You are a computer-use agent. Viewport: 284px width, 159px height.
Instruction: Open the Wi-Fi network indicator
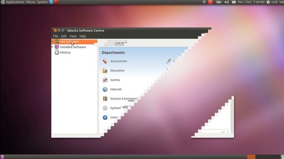[204, 2]
